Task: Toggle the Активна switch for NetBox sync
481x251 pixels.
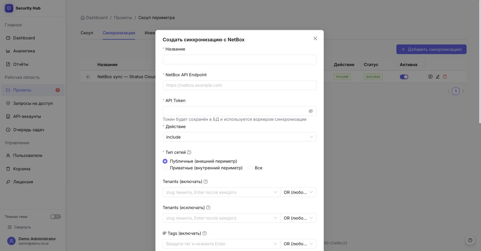Action: click(x=404, y=77)
